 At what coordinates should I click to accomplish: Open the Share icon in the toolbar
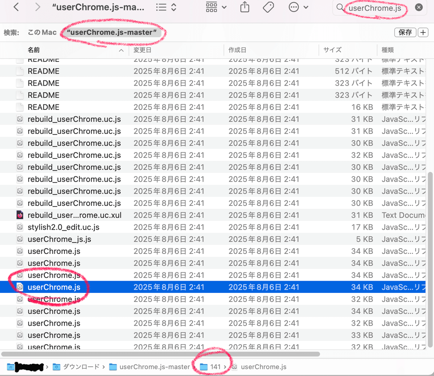coord(244,7)
